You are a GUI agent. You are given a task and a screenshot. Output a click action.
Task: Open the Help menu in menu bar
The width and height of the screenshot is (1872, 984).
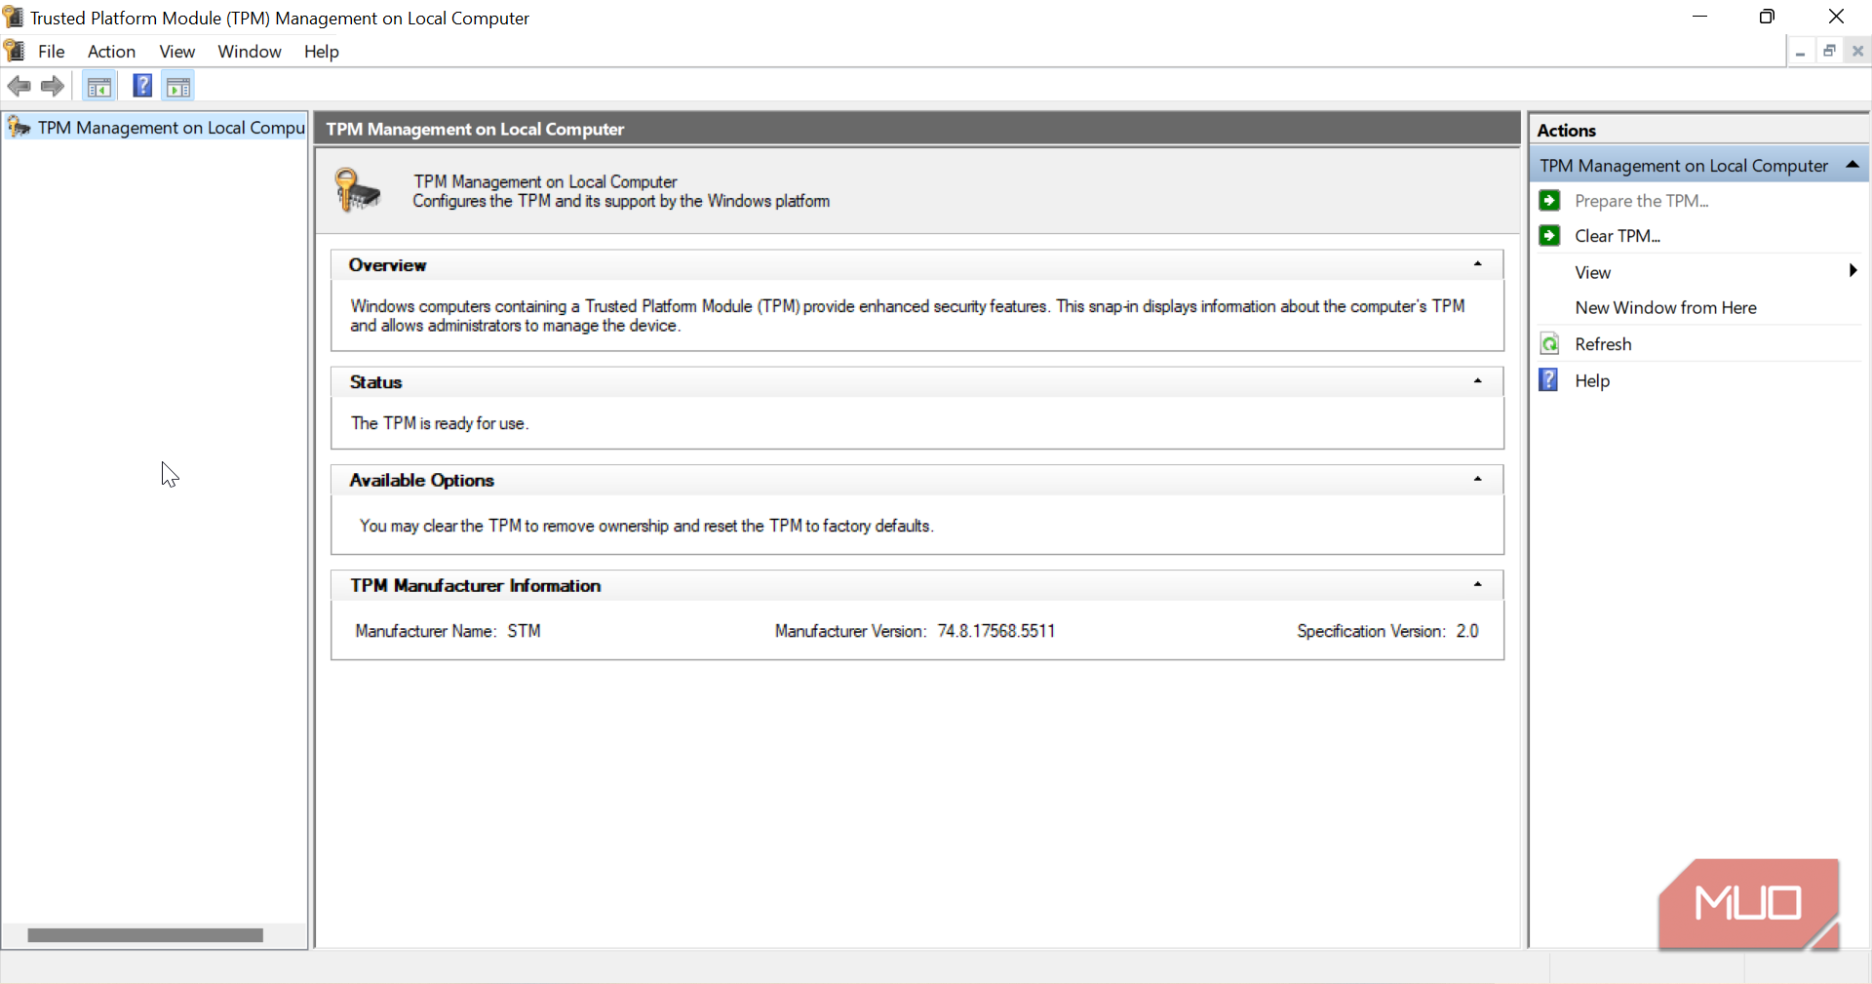321,52
